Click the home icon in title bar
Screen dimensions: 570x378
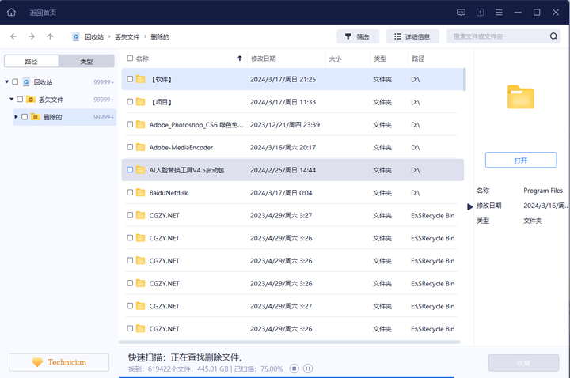coord(11,13)
